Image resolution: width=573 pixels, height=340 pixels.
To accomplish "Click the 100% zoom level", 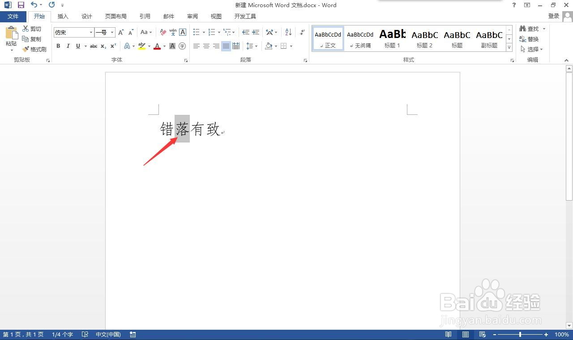I will (x=562, y=335).
